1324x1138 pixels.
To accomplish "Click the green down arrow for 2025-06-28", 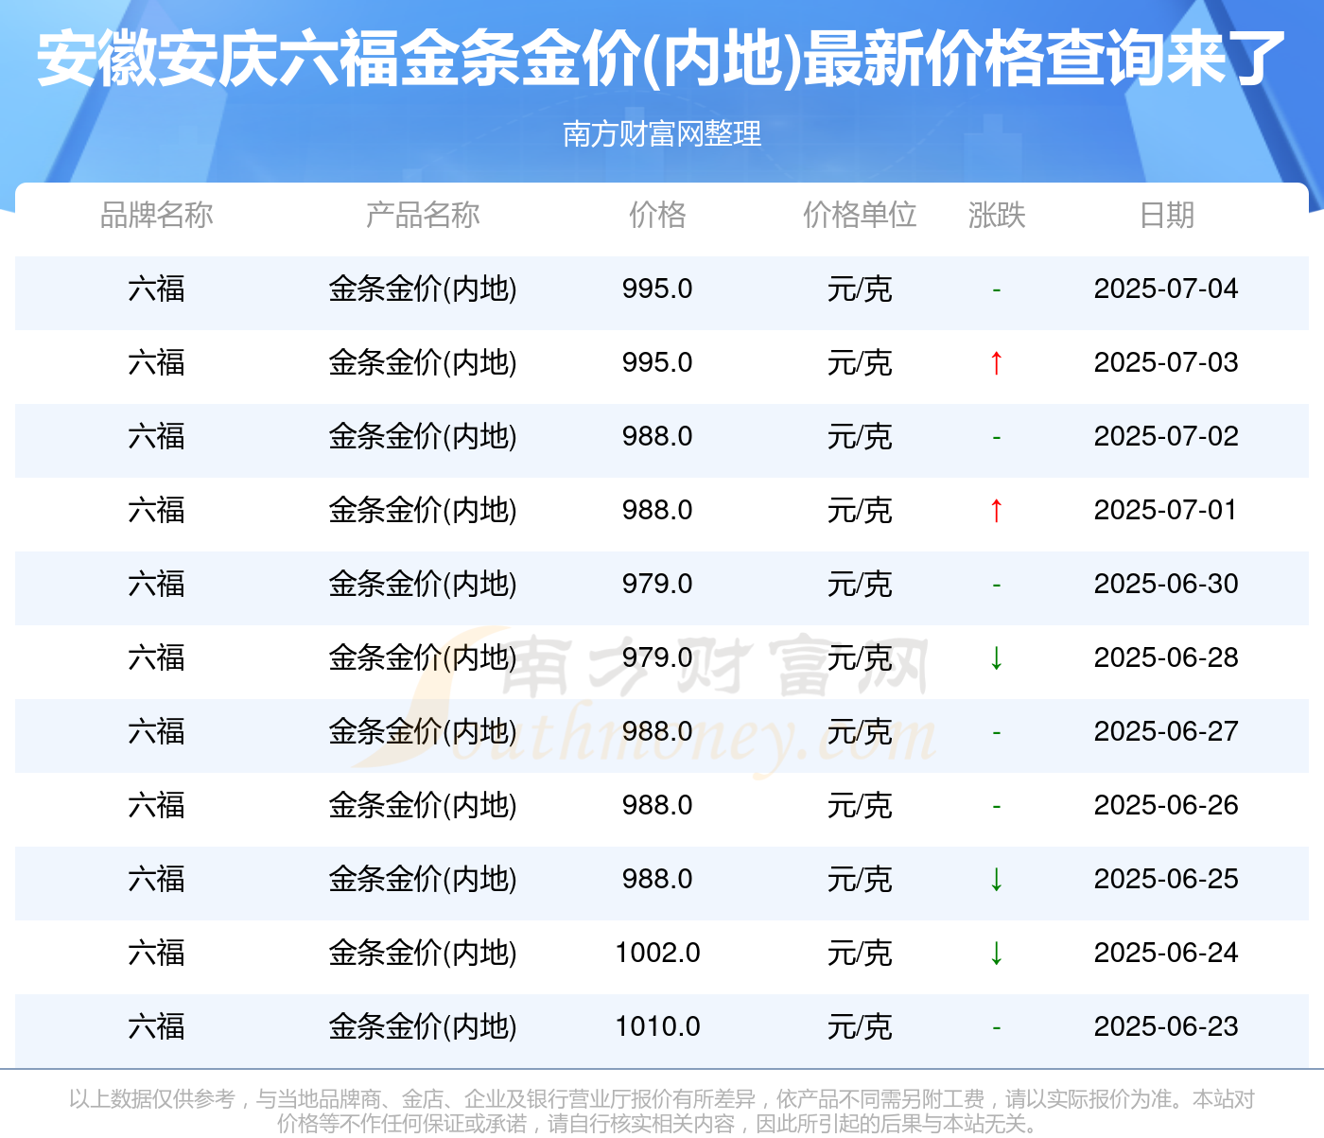I will pos(996,657).
